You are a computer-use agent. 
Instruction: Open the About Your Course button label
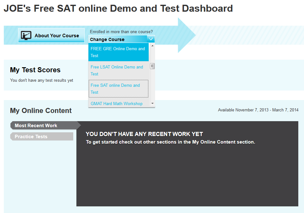[57, 36]
